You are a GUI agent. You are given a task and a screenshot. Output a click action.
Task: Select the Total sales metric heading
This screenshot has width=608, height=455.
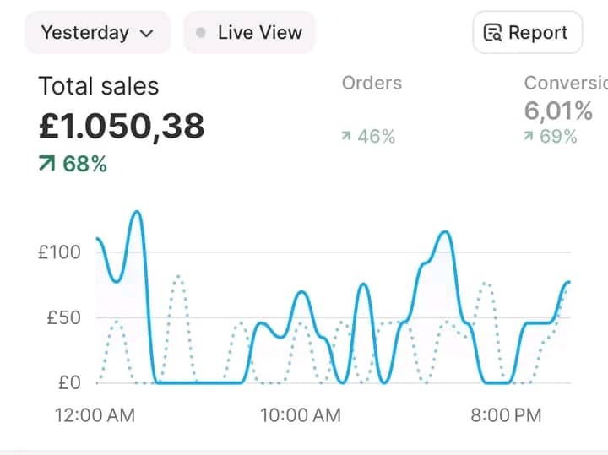[x=99, y=86]
